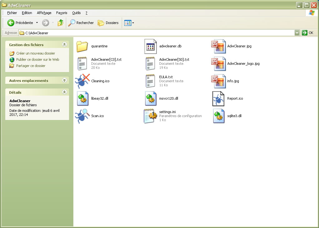This screenshot has height=228, width=319.
Task: Select the Scan.ico magnifier bug icon
Action: click(82, 116)
